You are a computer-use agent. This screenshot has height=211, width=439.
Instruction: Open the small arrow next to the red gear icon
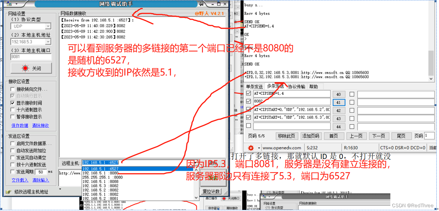pos(259,148)
